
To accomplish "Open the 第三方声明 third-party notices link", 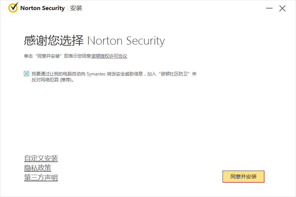I will pos(41,178).
